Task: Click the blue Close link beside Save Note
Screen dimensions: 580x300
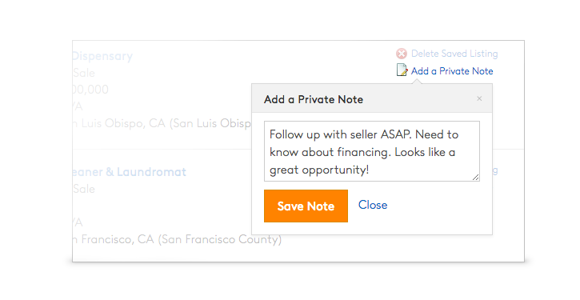Action: coord(373,205)
